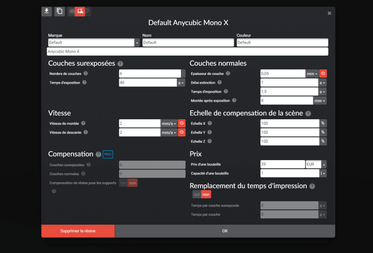Click the download resin profile icon
This screenshot has height=253, width=373.
coord(47,11)
